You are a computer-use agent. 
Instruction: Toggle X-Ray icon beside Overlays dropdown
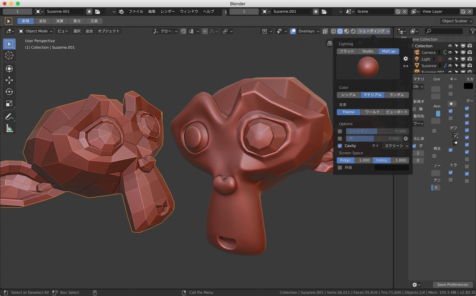[x=325, y=31]
